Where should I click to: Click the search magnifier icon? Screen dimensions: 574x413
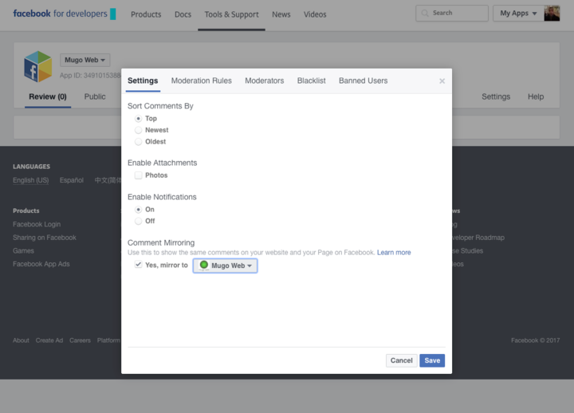tap(425, 14)
